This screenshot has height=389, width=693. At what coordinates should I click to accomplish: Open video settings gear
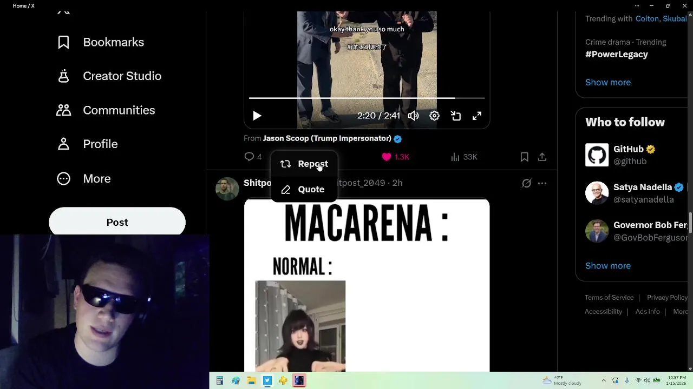point(434,116)
